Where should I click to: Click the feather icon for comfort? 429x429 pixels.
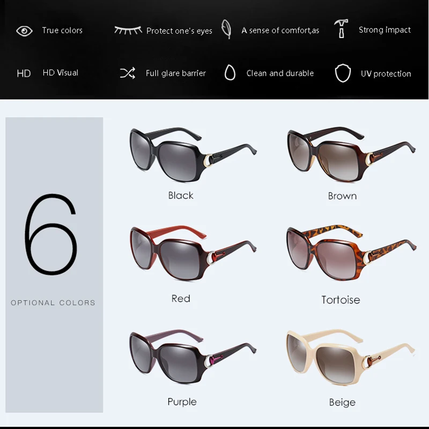[x=226, y=29]
